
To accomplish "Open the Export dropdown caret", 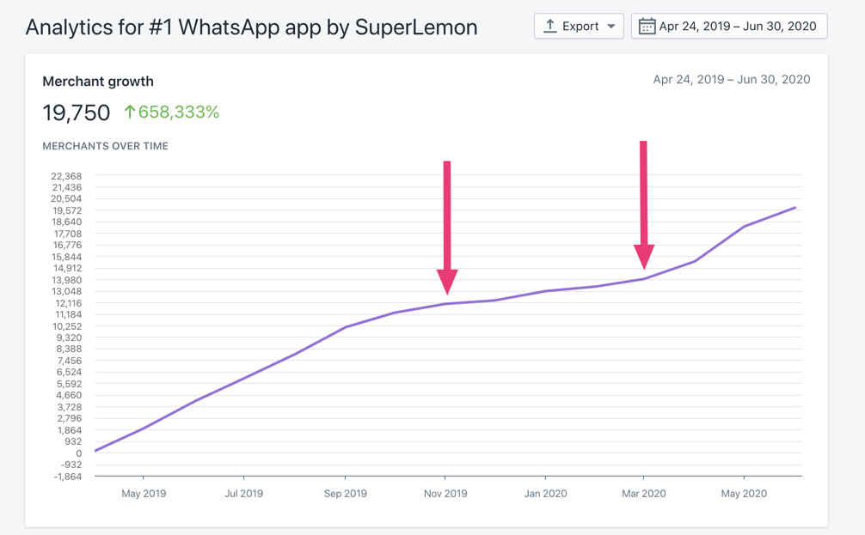I will 611,27.
